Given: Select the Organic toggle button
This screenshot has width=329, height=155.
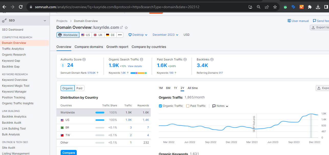Looking at the screenshot, I should [68, 88].
